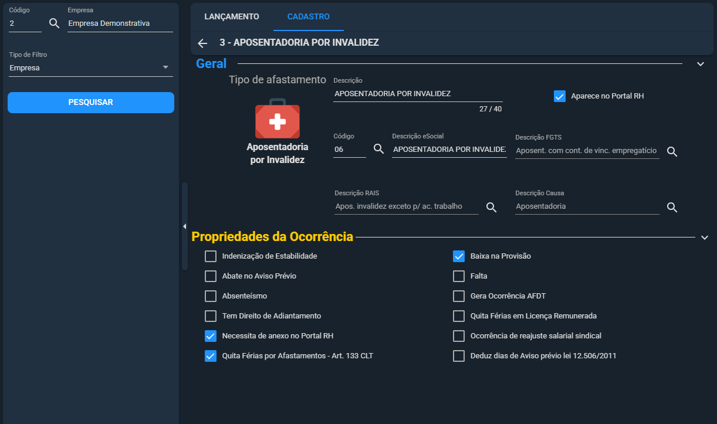Click the Geral section heading
Screen dimensions: 717x424
click(211, 64)
